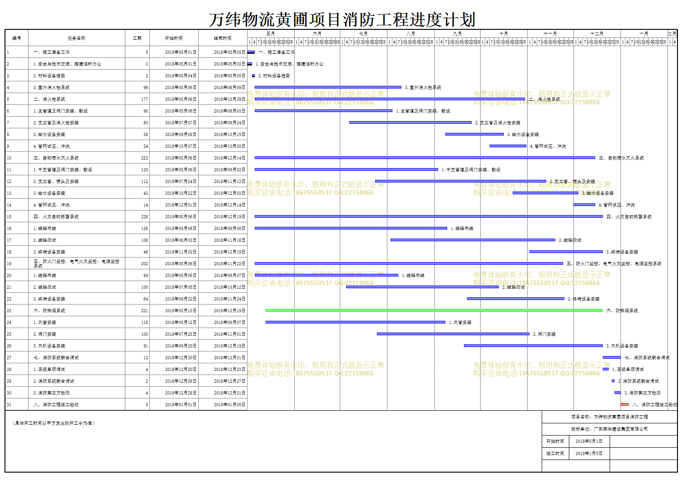Select the 工期 column header

tap(137, 38)
